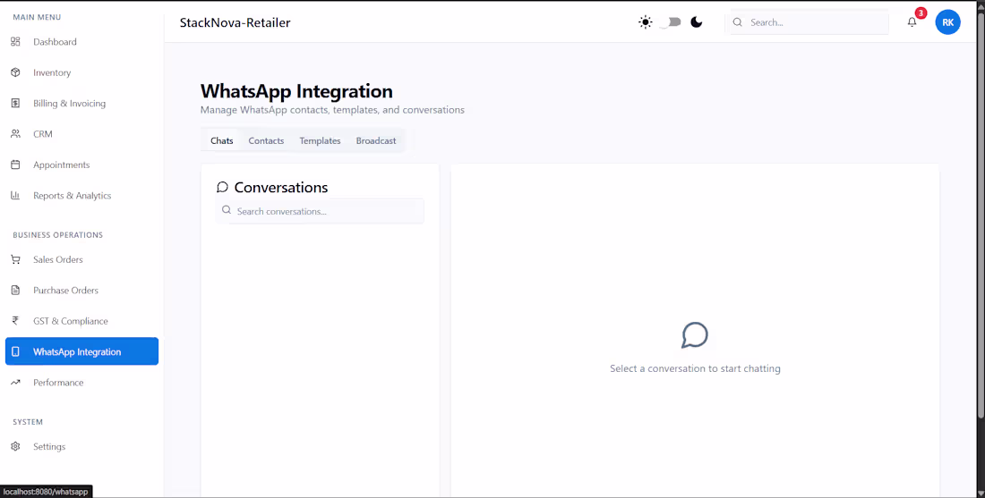The width and height of the screenshot is (985, 498).
Task: Go to Sales Orders label
Action: [58, 259]
